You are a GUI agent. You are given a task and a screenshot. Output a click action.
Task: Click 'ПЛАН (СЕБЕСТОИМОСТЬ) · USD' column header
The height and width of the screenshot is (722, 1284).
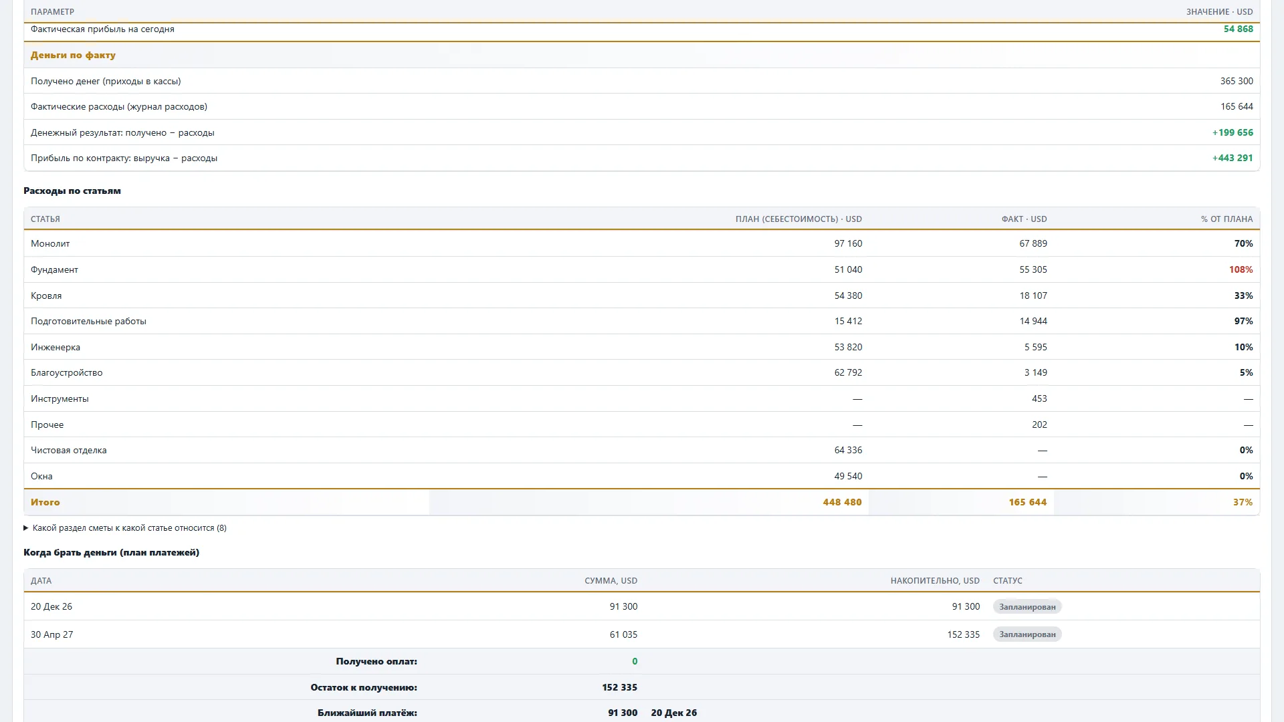(798, 219)
